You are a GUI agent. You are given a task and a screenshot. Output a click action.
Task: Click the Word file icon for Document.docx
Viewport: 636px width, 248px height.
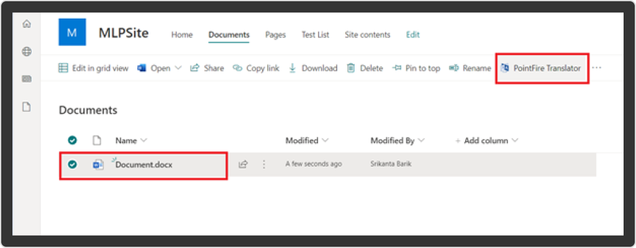pos(98,164)
